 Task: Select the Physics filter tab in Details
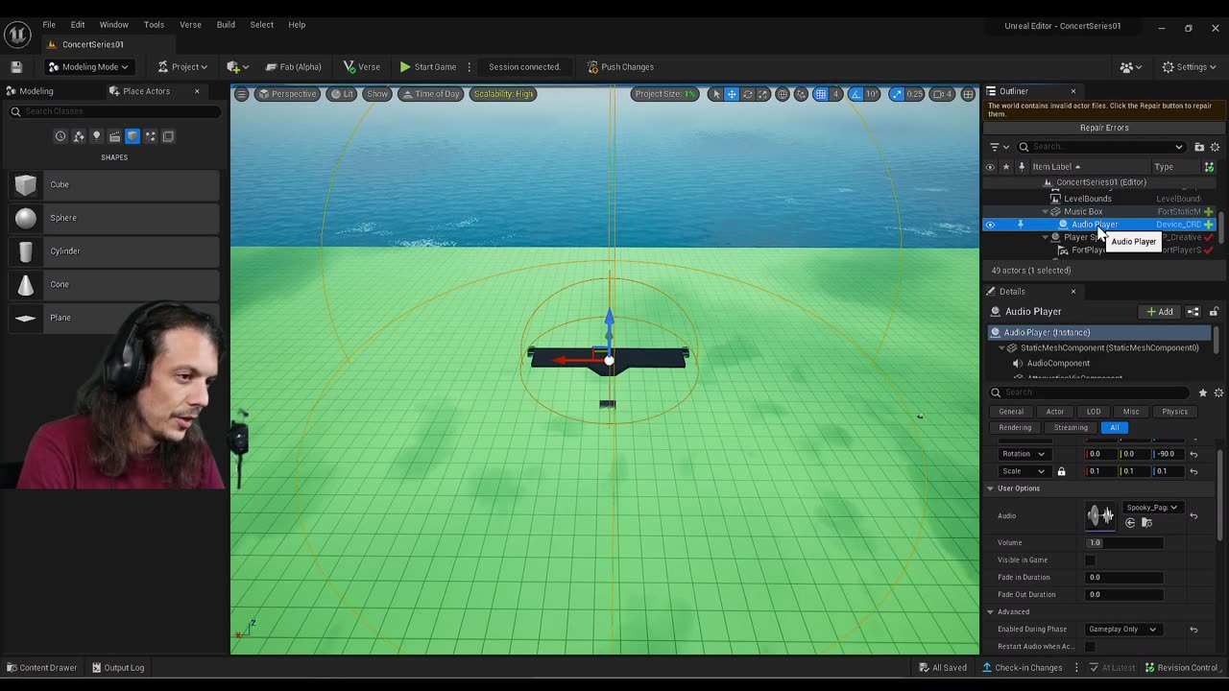(x=1174, y=412)
